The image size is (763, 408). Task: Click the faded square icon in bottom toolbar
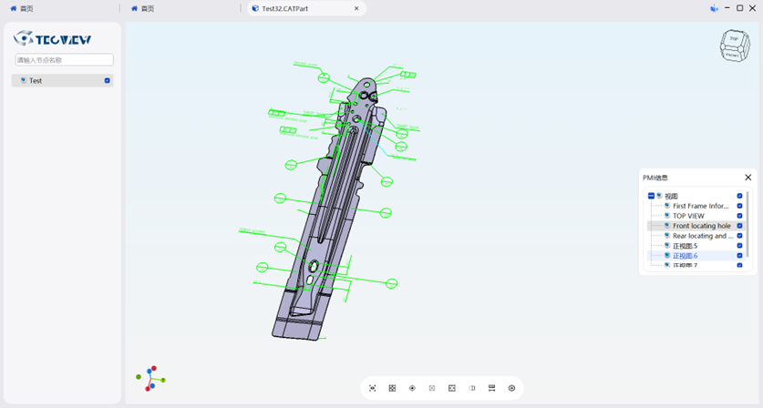[x=432, y=388]
